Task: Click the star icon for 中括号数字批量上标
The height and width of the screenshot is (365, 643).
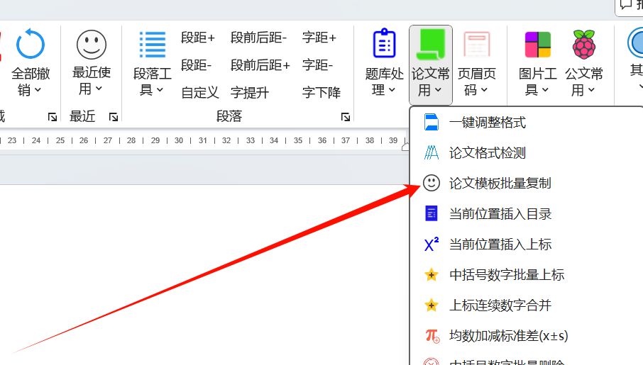Action: pyautogui.click(x=432, y=274)
